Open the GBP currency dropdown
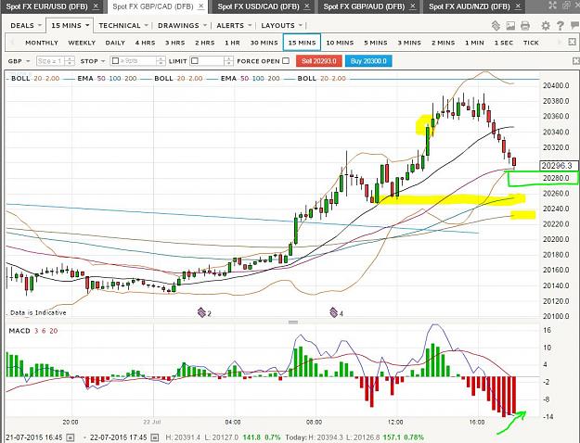The width and height of the screenshot is (580, 443). 19,61
